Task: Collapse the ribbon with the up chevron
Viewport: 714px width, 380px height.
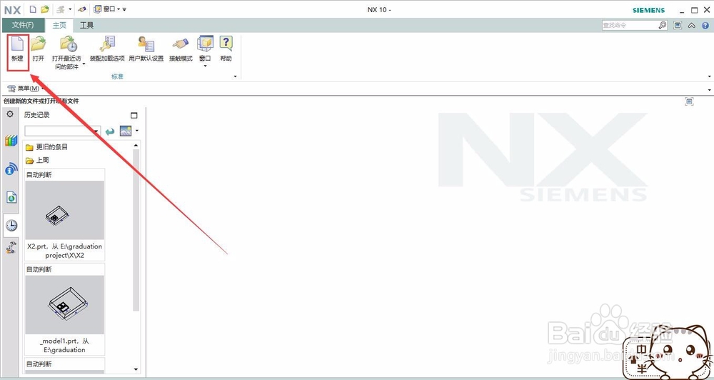Action: [x=692, y=26]
